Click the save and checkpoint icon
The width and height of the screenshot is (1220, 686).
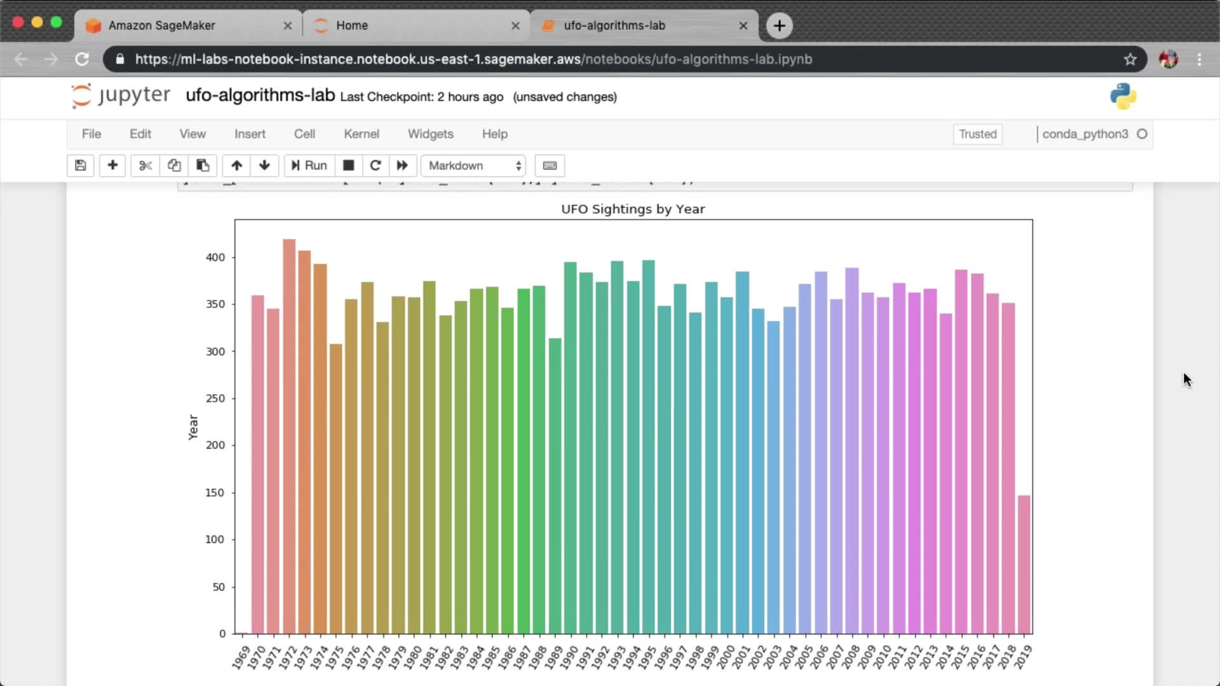[x=80, y=166]
